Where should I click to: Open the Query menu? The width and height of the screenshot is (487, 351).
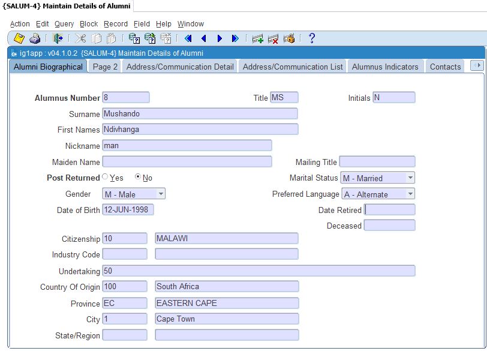[x=64, y=24]
